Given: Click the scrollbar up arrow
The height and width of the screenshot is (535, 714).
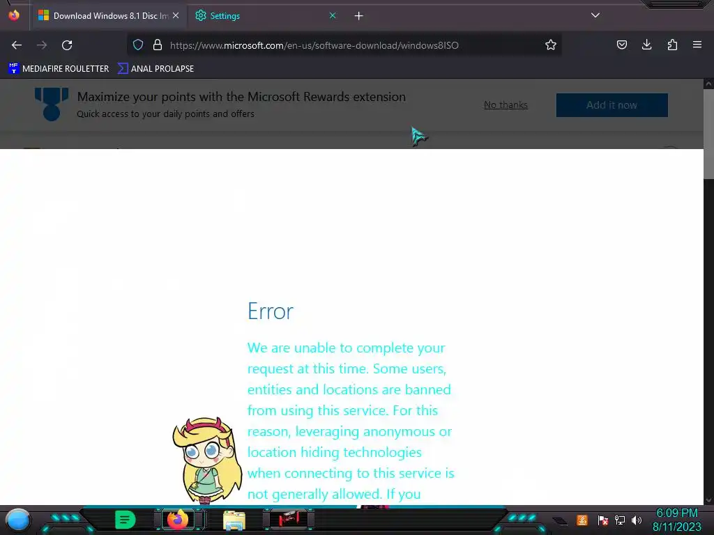Looking at the screenshot, I should coord(708,84).
